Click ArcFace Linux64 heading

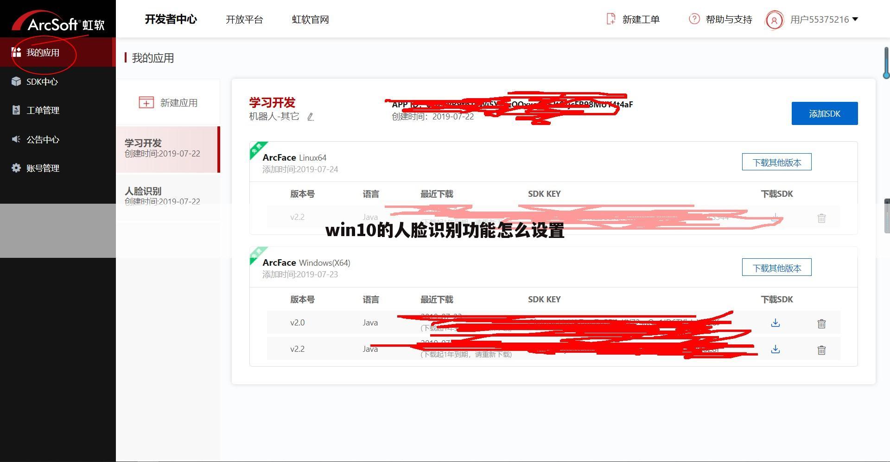click(294, 157)
